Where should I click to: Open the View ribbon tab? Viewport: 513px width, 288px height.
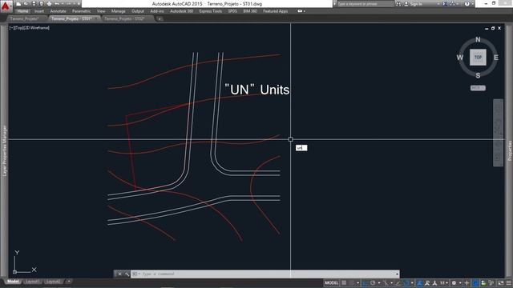click(101, 11)
